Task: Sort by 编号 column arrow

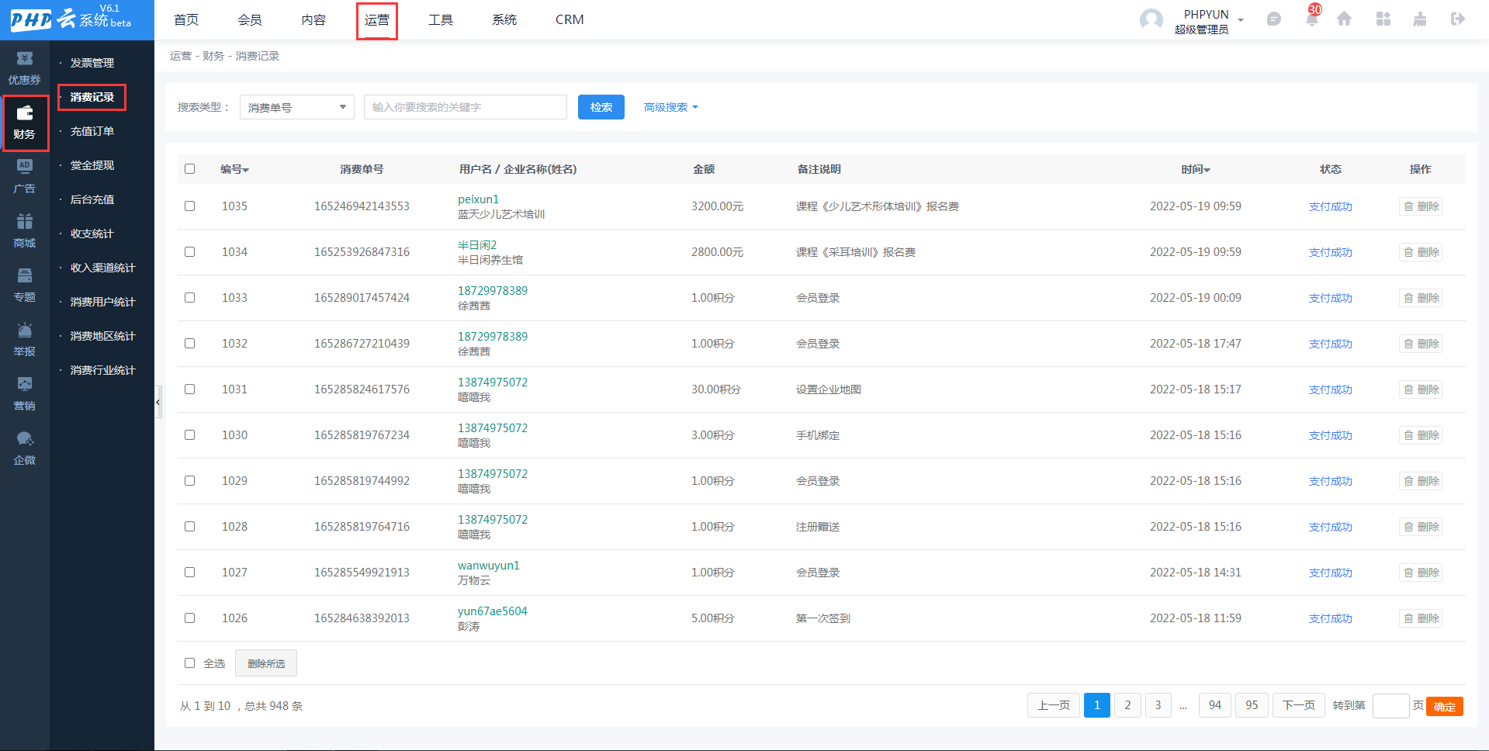Action: coord(246,170)
